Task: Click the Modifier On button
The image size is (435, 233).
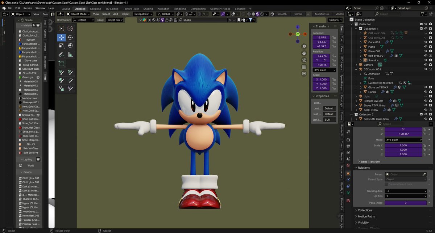Action: [x=322, y=14]
